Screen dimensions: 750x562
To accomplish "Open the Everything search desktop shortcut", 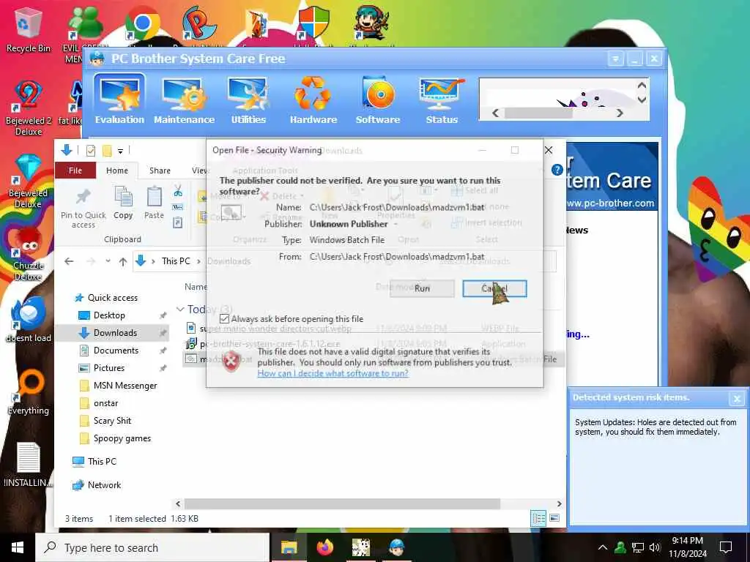I will point(29,392).
